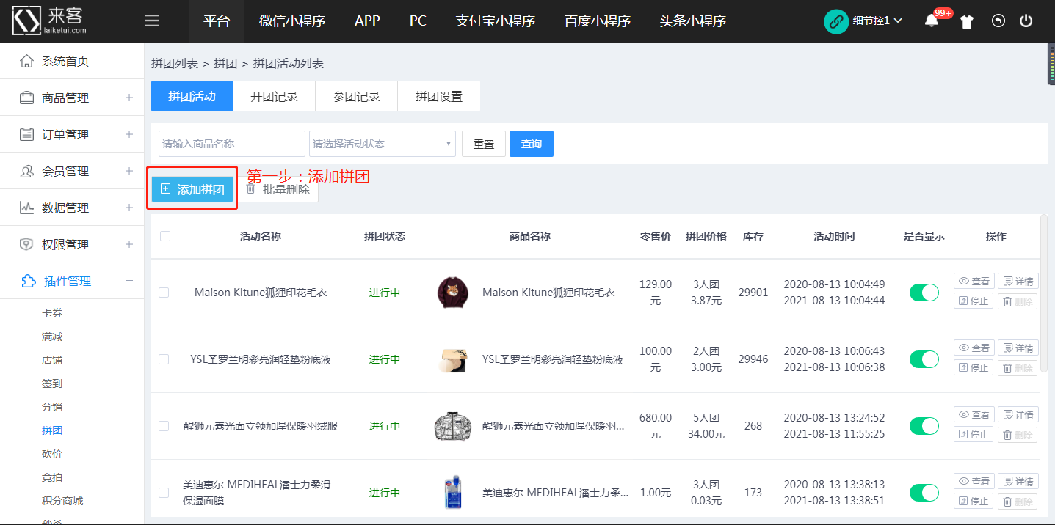This screenshot has width=1055, height=525.
Task: Tick the select-all checkbox in table header
Action: coord(164,236)
